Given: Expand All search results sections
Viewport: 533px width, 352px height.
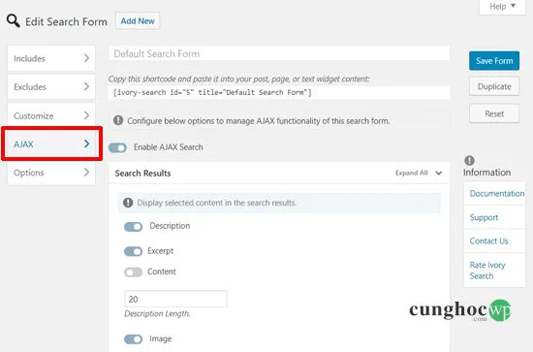Looking at the screenshot, I should click(x=419, y=173).
